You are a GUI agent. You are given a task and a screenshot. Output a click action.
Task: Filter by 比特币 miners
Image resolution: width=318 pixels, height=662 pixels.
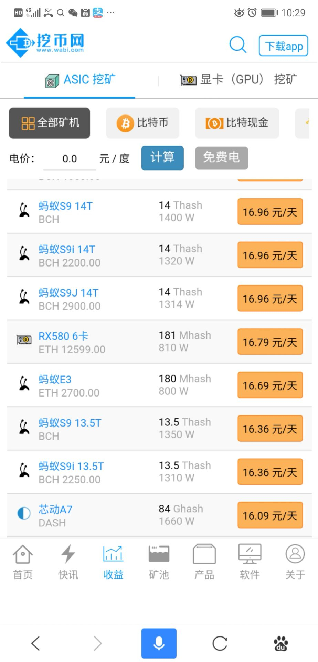142,123
